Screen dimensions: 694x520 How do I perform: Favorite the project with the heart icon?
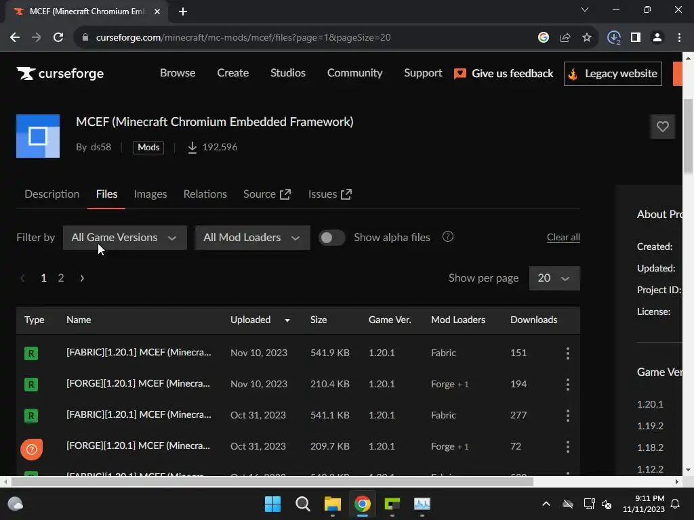(662, 127)
